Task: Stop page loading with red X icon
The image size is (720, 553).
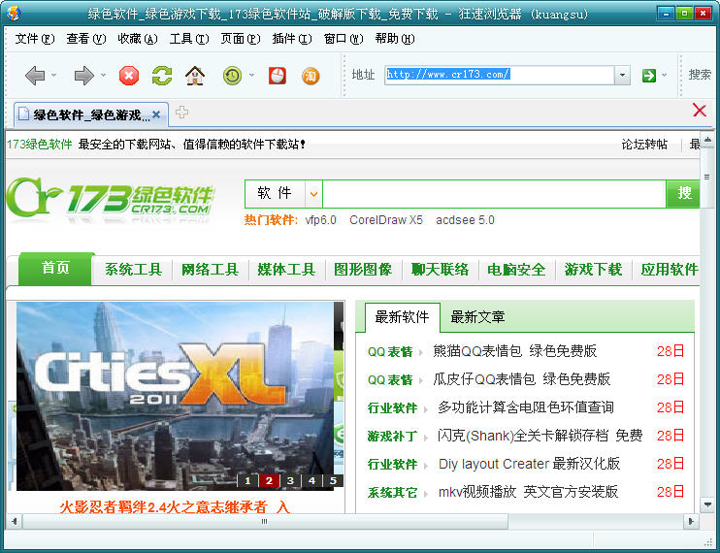Action: tap(129, 76)
